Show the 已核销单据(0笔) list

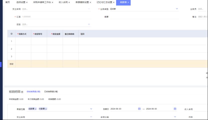[51, 92]
